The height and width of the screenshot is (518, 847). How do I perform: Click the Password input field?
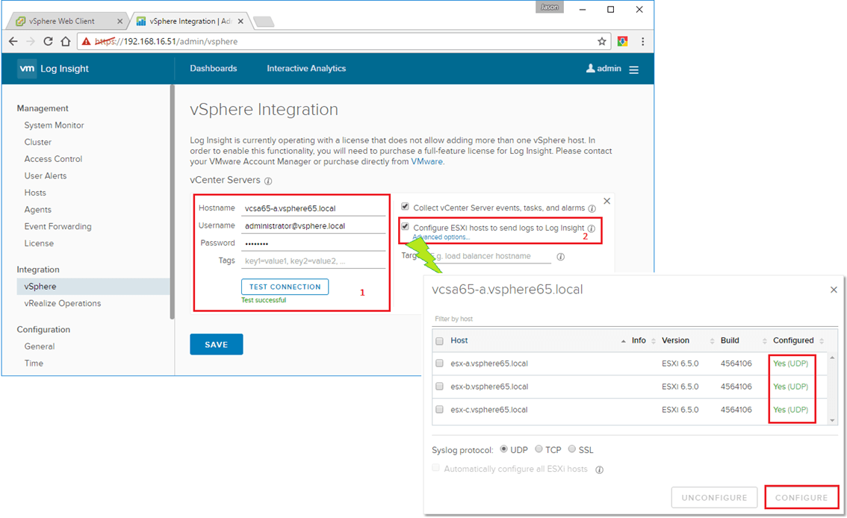click(313, 243)
